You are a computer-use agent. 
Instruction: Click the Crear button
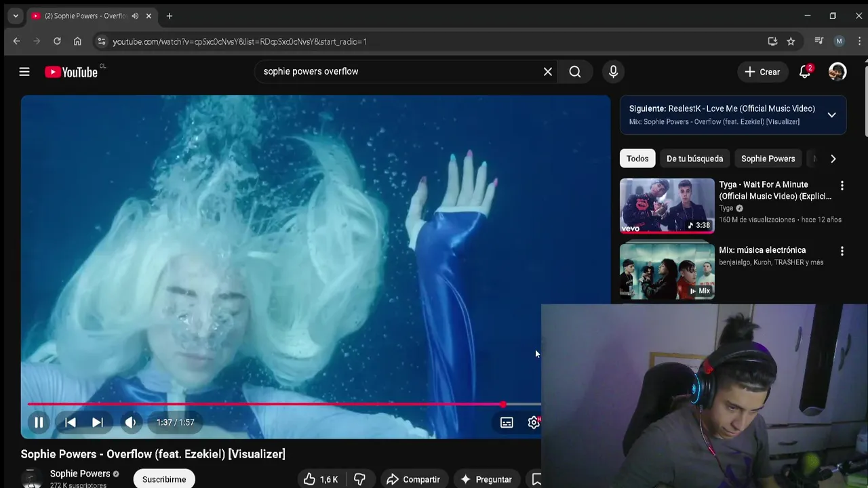pos(762,72)
